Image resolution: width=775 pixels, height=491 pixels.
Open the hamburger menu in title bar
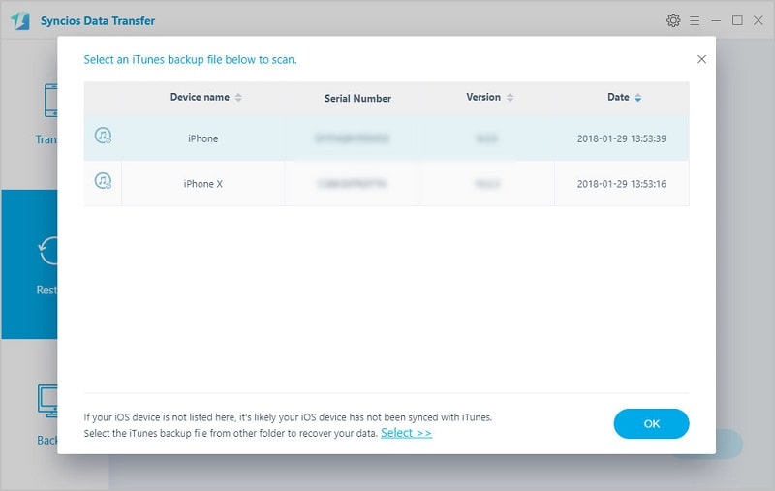click(x=695, y=20)
